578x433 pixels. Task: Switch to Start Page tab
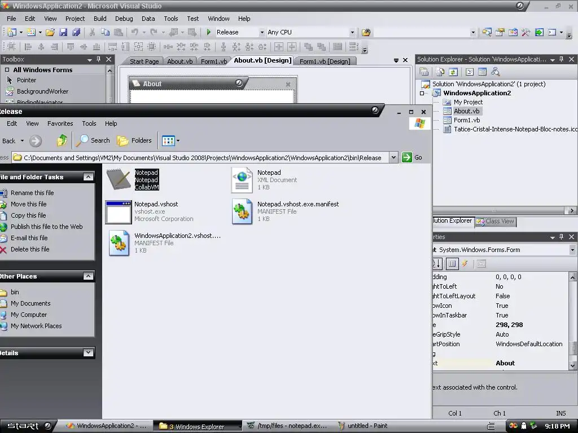(x=144, y=61)
